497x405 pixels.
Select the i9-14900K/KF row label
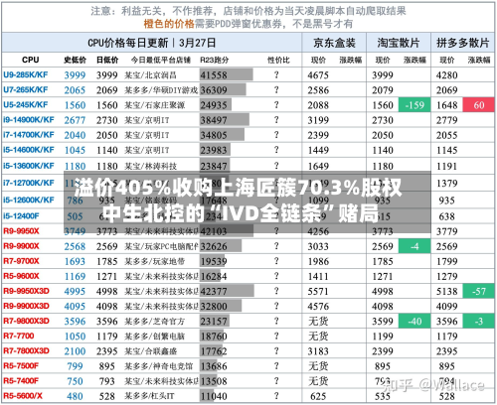pos(29,120)
